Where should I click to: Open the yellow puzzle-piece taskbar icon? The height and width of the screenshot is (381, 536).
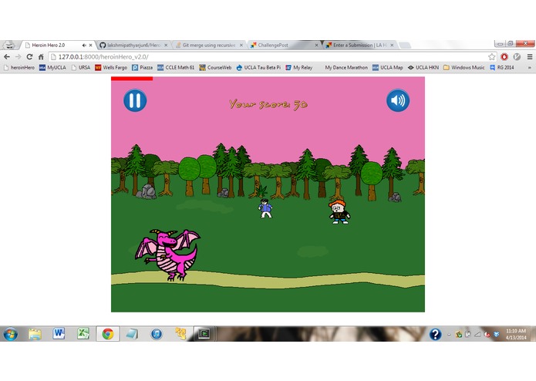coord(180,334)
